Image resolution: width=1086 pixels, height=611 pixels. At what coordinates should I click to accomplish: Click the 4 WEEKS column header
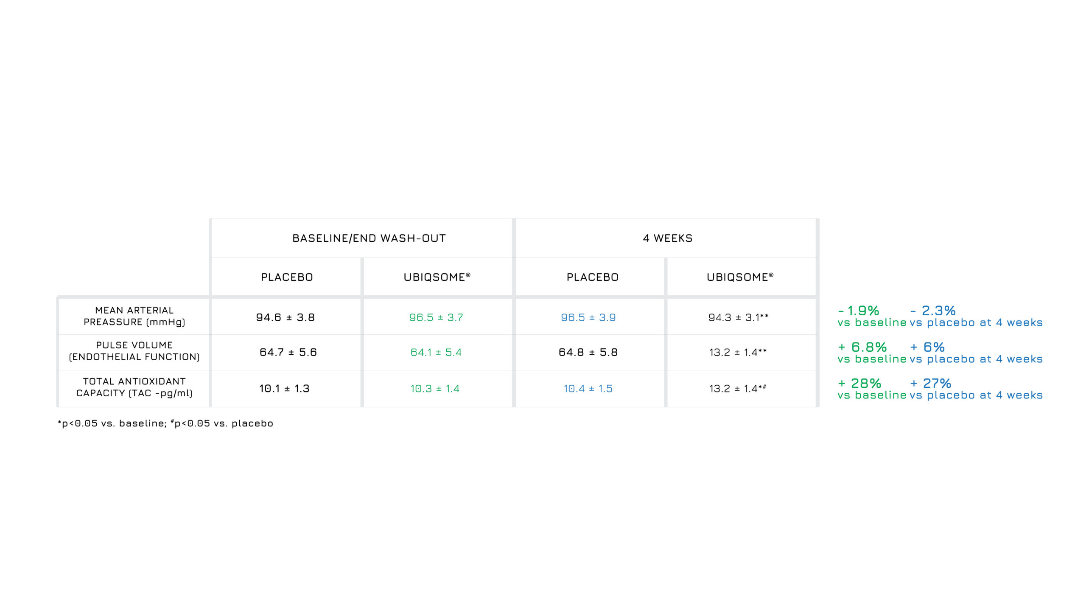click(667, 238)
